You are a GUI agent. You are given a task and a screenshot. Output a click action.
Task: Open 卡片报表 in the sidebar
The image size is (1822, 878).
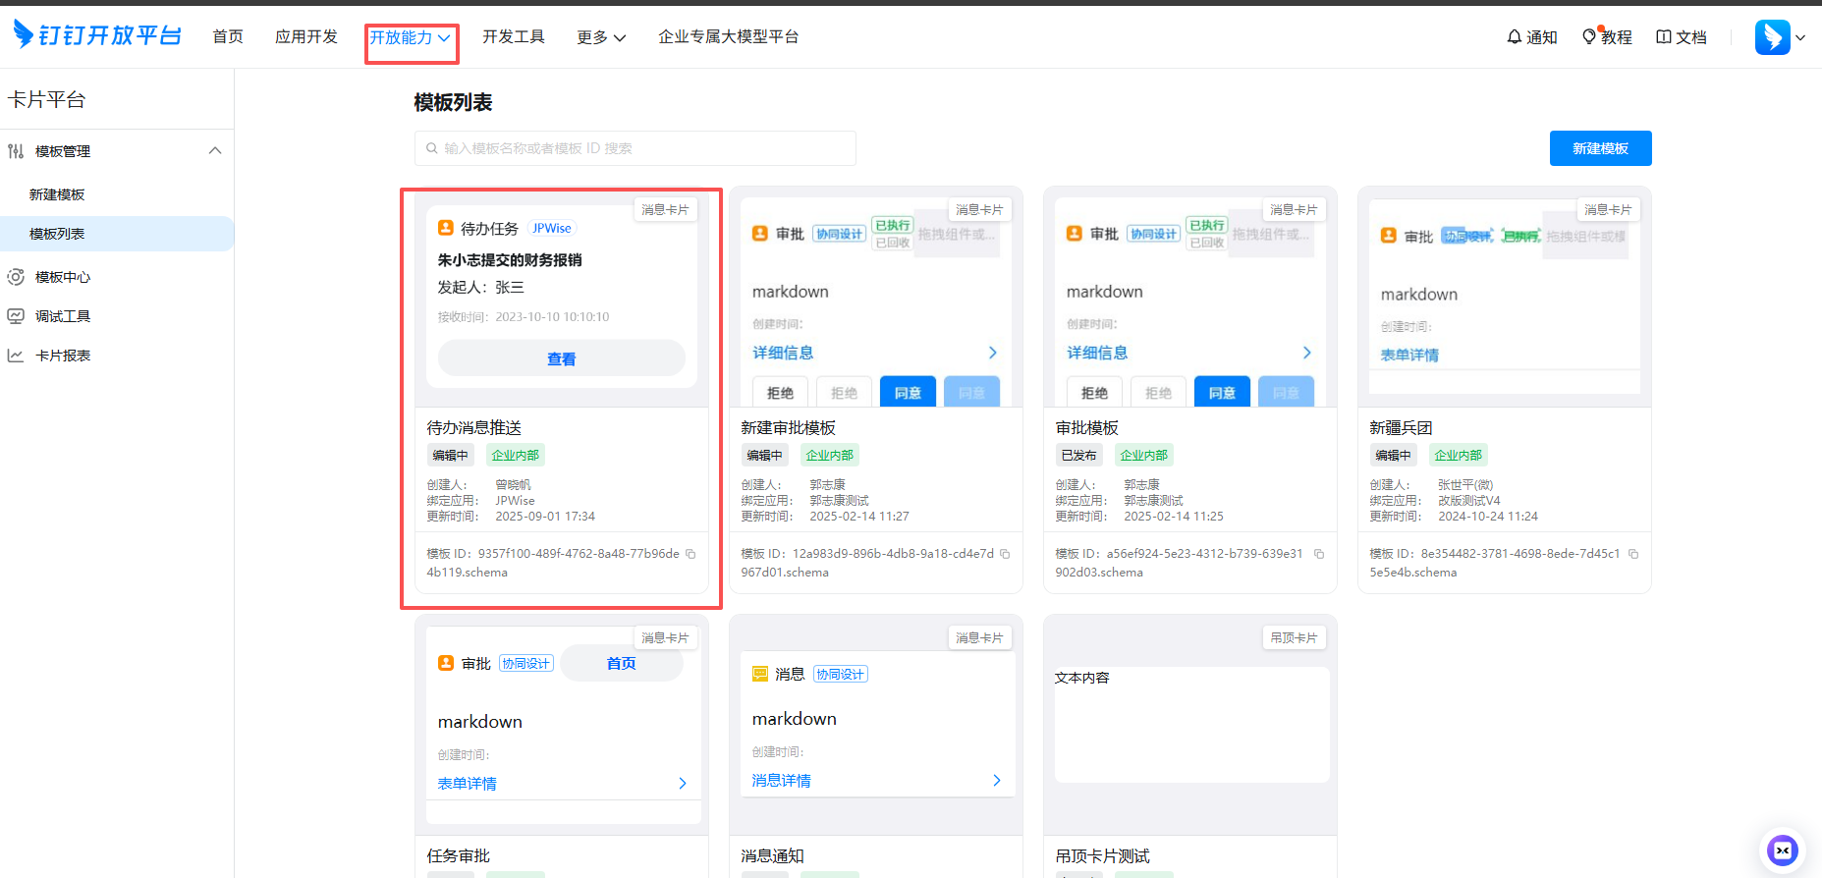(x=63, y=356)
